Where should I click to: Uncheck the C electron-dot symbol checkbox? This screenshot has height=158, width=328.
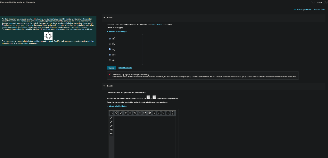[110, 54]
